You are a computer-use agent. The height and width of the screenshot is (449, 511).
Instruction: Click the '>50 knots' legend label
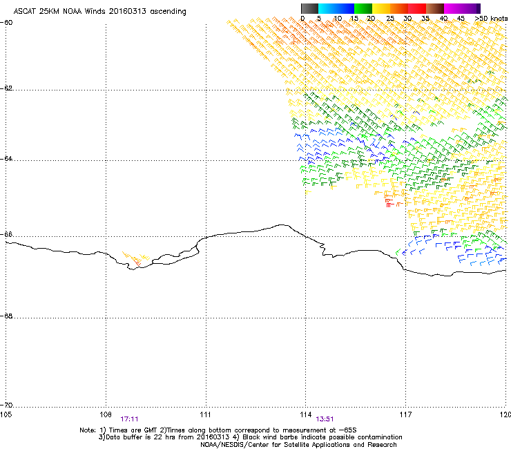[x=491, y=19]
